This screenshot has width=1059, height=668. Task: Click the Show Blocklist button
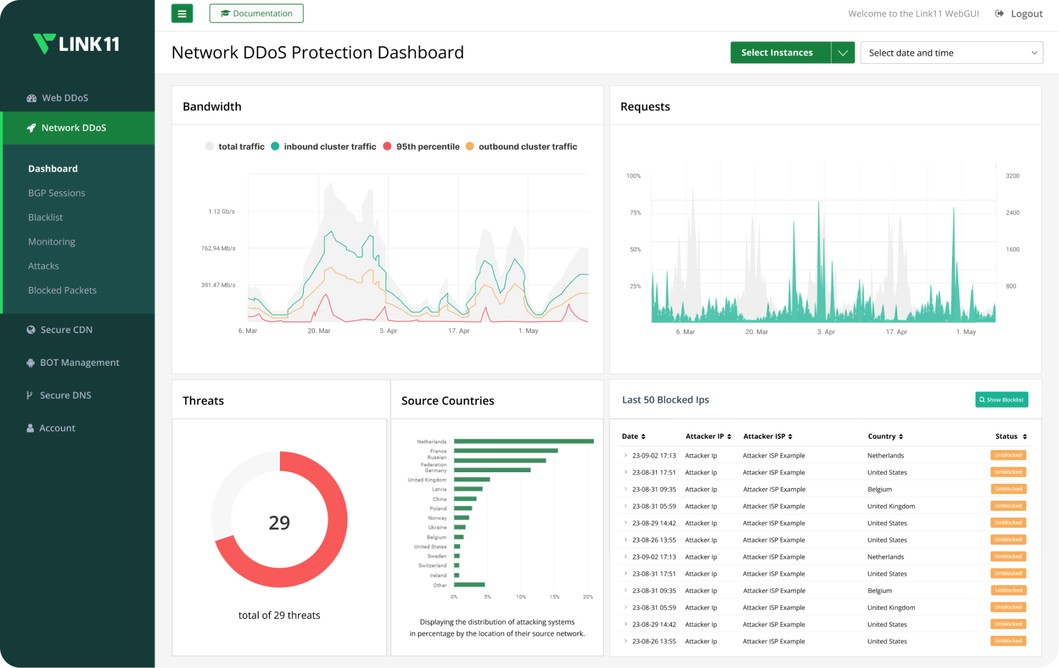(x=1001, y=400)
